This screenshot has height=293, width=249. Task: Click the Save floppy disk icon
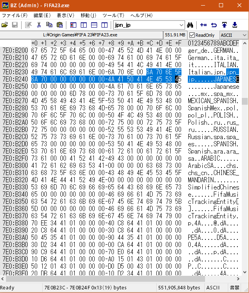tap(15, 25)
